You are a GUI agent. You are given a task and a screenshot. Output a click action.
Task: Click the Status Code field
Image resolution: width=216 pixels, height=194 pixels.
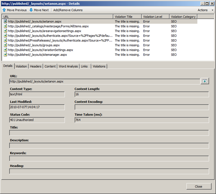(37, 120)
